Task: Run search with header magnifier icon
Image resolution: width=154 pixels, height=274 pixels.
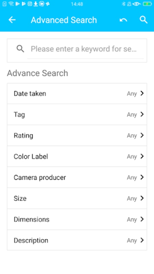Action: click(x=144, y=20)
